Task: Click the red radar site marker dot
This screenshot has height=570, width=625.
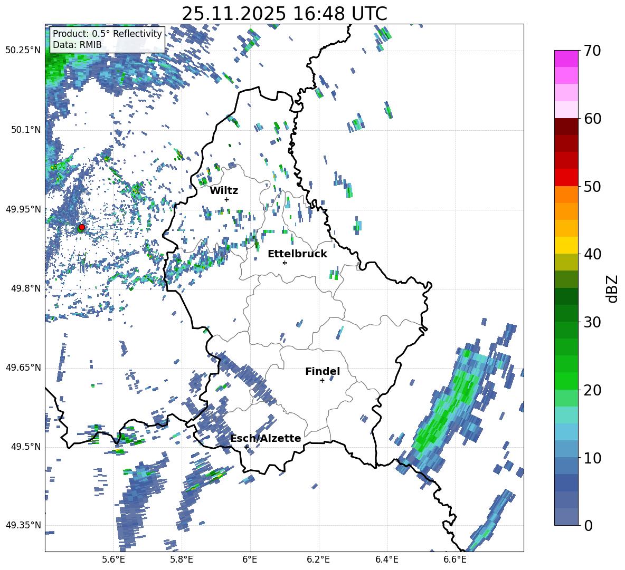Action: point(82,227)
